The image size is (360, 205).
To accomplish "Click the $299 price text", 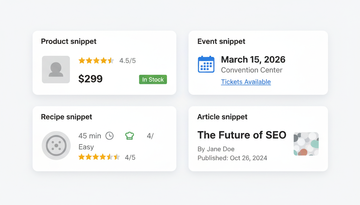I will point(90,79).
